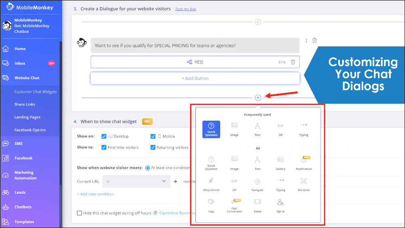
Task: Choose Image under Frequently used
Action: pos(234,129)
